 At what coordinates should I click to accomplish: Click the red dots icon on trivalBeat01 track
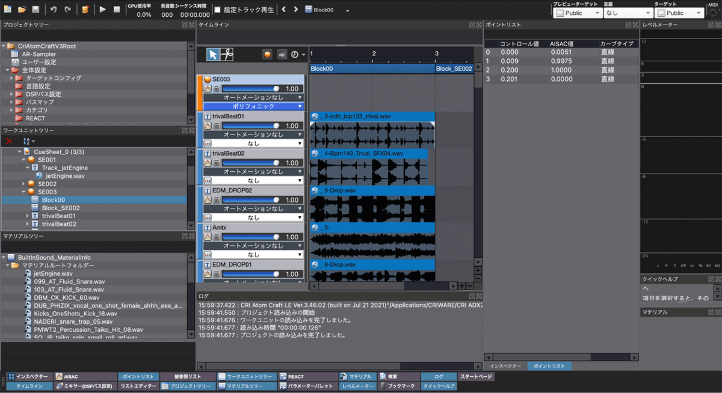(208, 144)
